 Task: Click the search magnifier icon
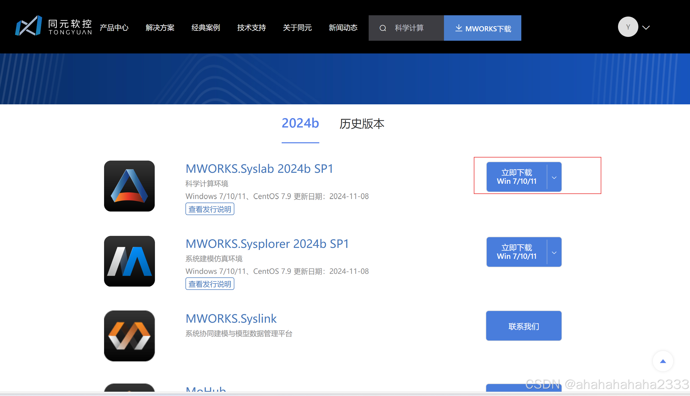click(x=383, y=28)
